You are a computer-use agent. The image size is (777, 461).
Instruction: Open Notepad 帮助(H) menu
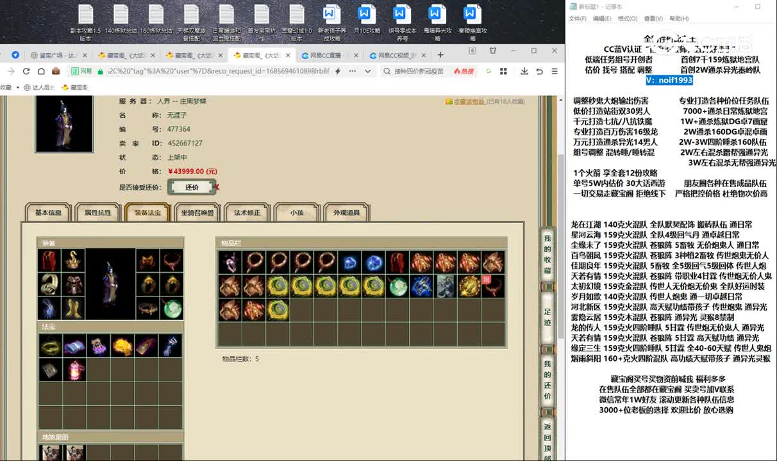(x=679, y=19)
